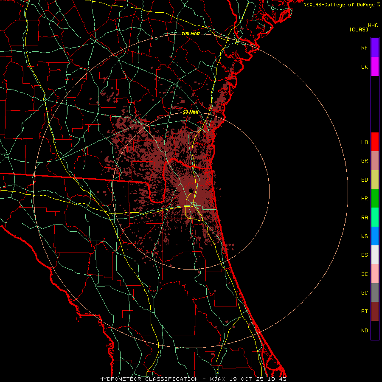
Task: Click the ND legend label
Action: pyautogui.click(x=364, y=331)
